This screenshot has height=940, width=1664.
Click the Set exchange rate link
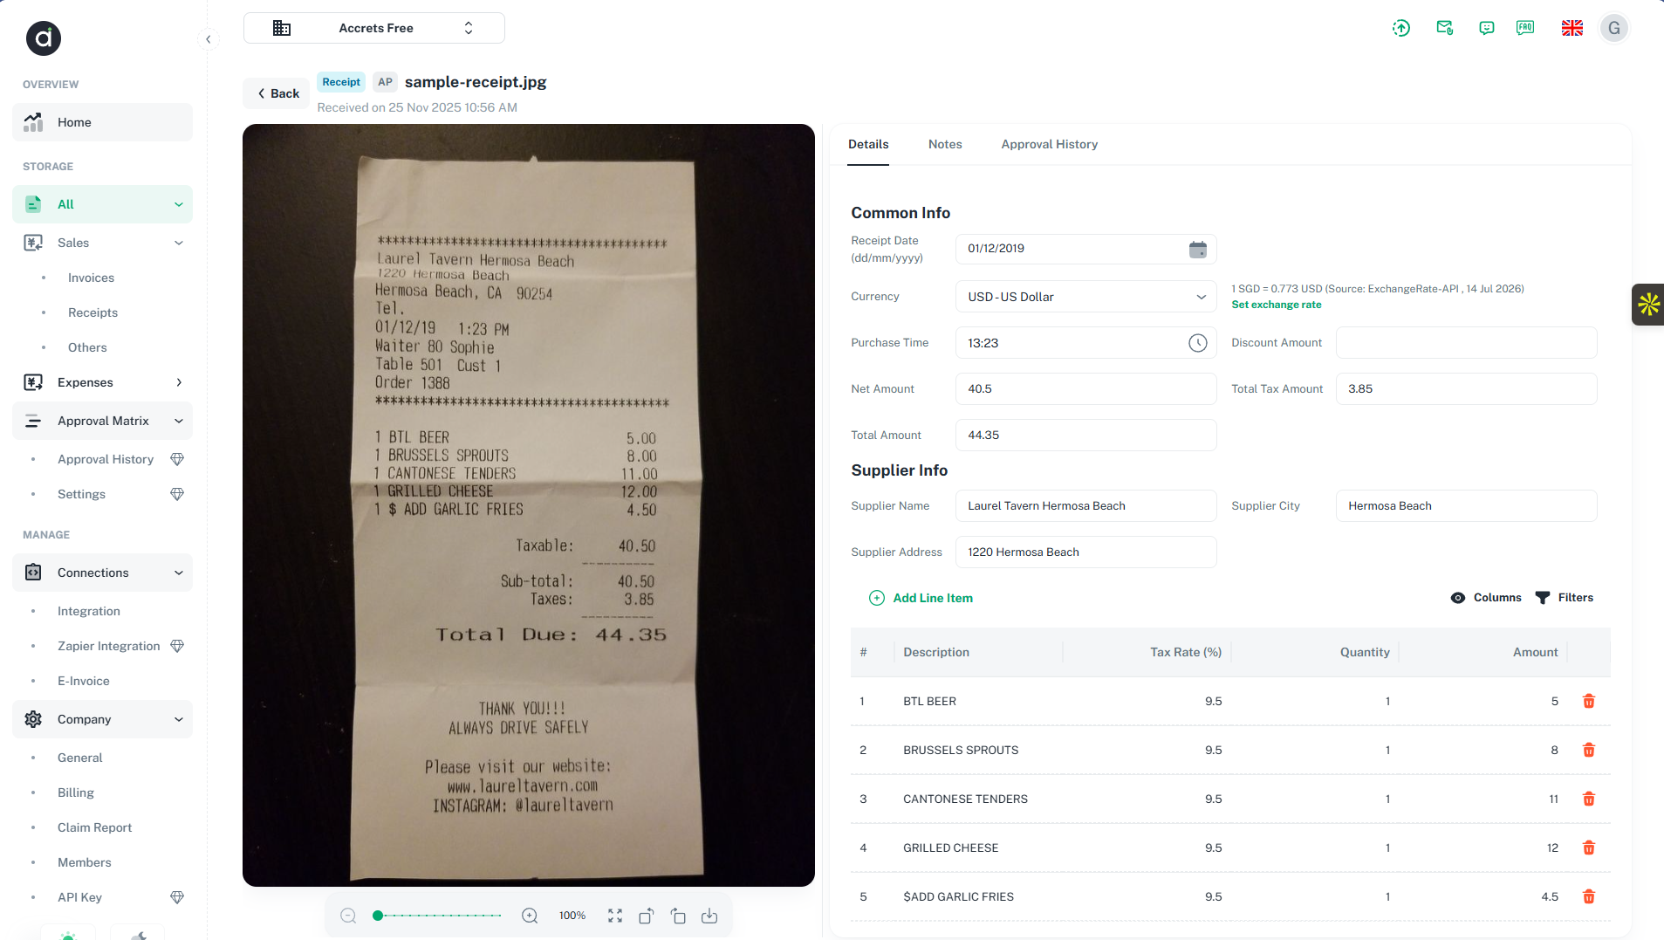[1277, 305]
